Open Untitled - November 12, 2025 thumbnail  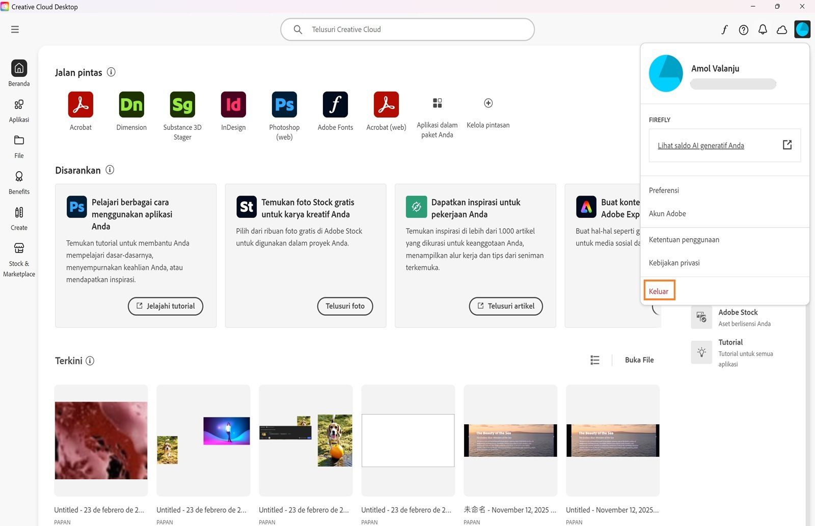coord(613,440)
